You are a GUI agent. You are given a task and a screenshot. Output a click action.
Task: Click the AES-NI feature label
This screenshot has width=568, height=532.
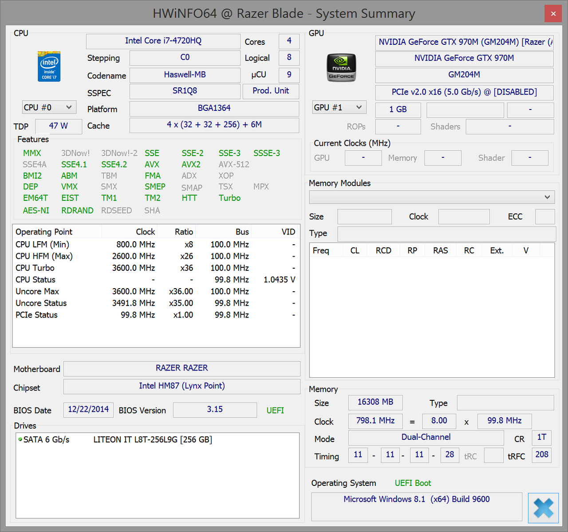36,211
